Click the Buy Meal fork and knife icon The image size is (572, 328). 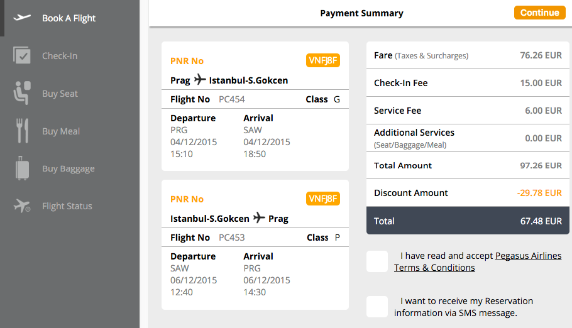22,131
